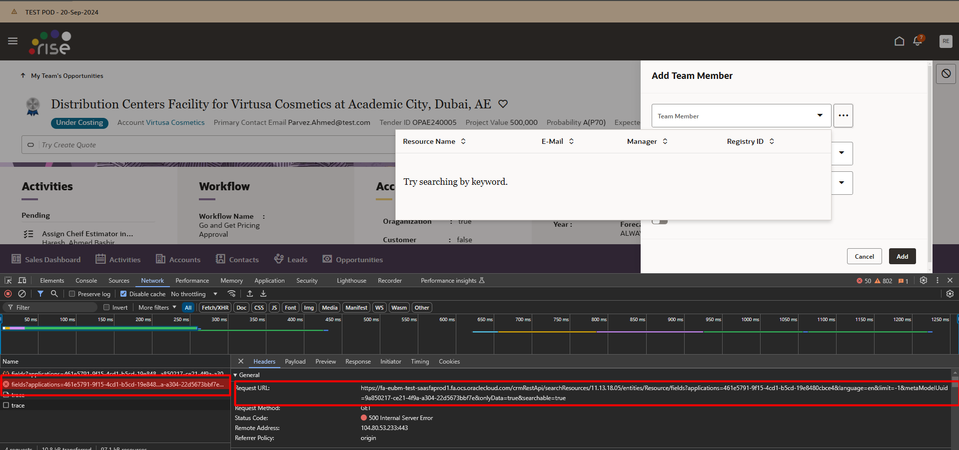The height and width of the screenshot is (450, 959).
Task: Click the network Filter text field
Action: [50, 308]
